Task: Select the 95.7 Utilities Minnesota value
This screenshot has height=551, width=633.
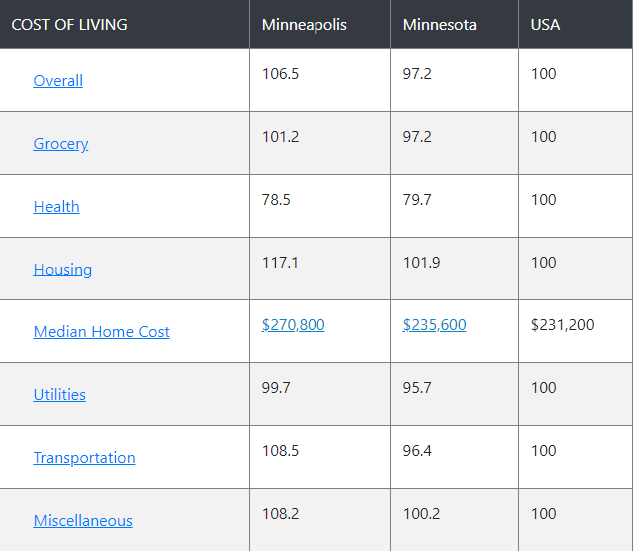Action: click(417, 388)
